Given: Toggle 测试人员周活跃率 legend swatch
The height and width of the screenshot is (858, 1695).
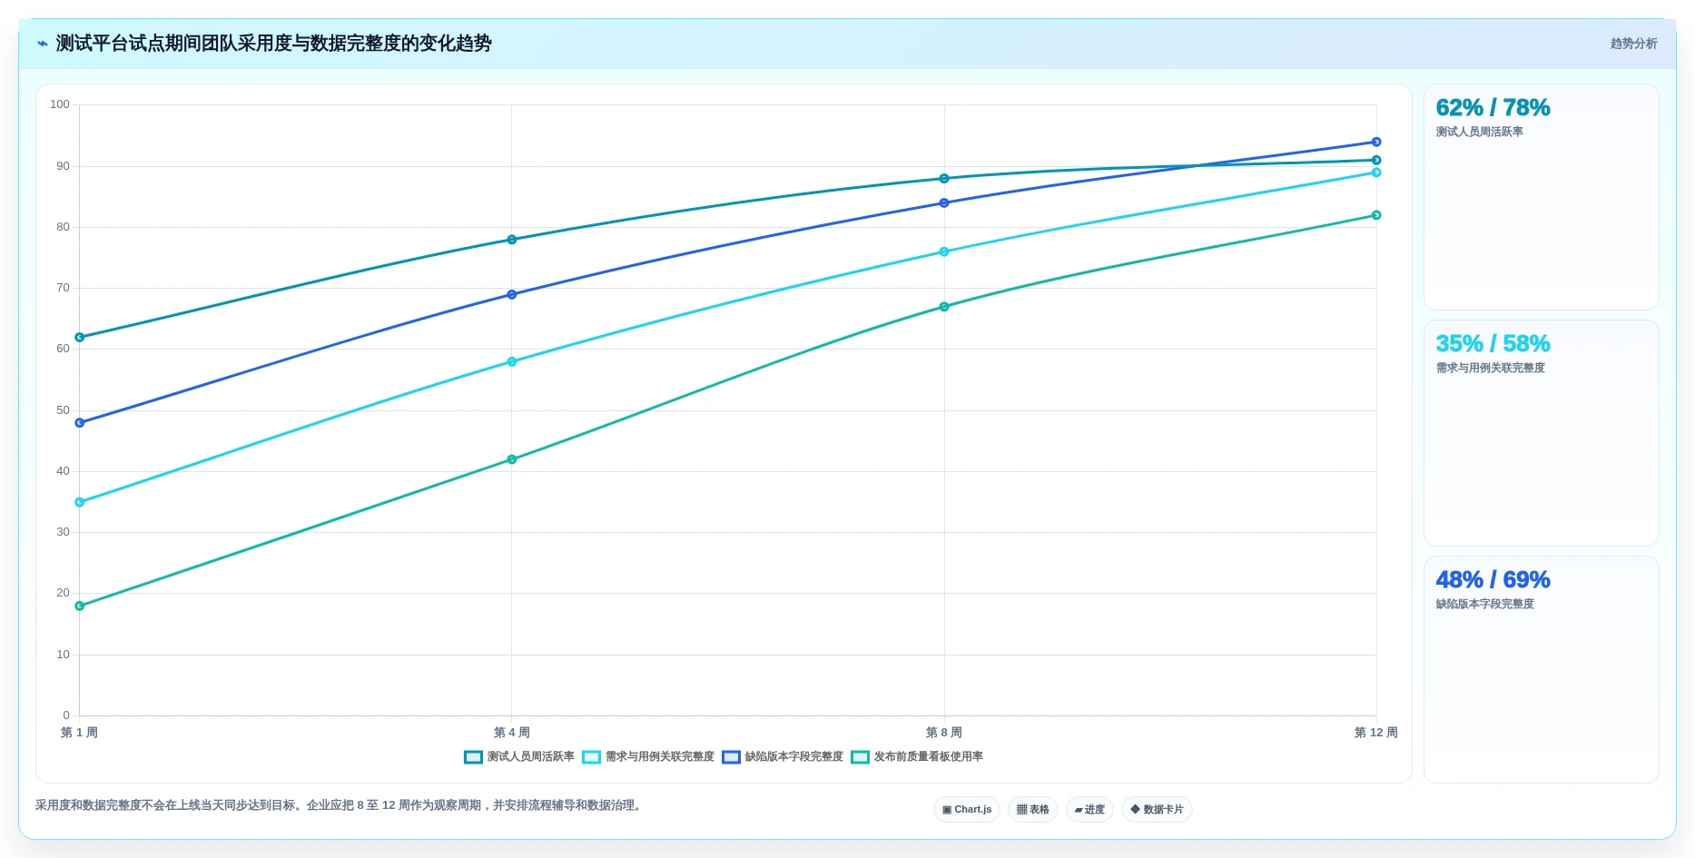Looking at the screenshot, I should point(473,757).
